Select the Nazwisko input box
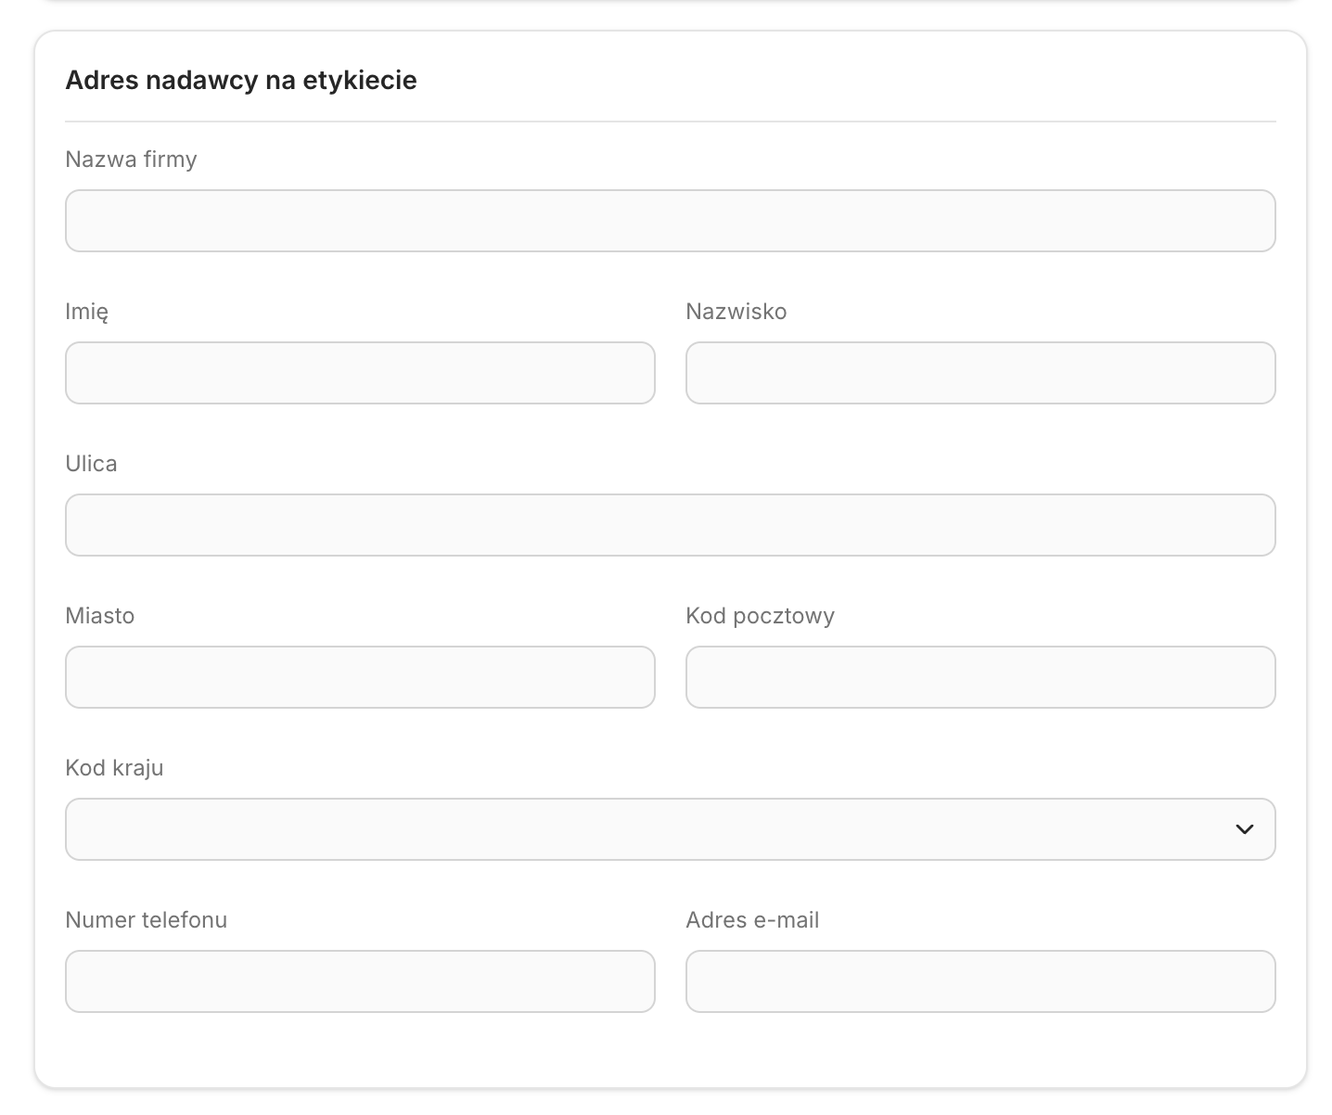Image resolution: width=1332 pixels, height=1115 pixels. pyautogui.click(x=980, y=373)
